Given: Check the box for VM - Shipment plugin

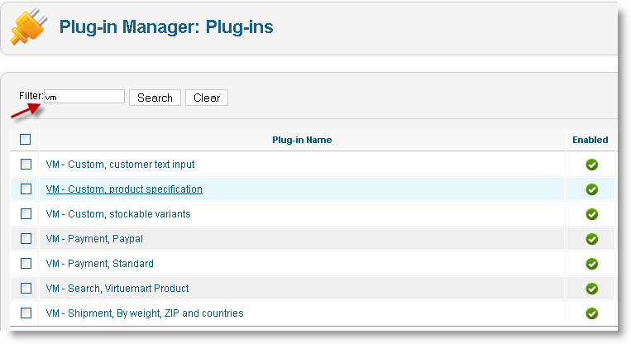Looking at the screenshot, I should coord(26,313).
